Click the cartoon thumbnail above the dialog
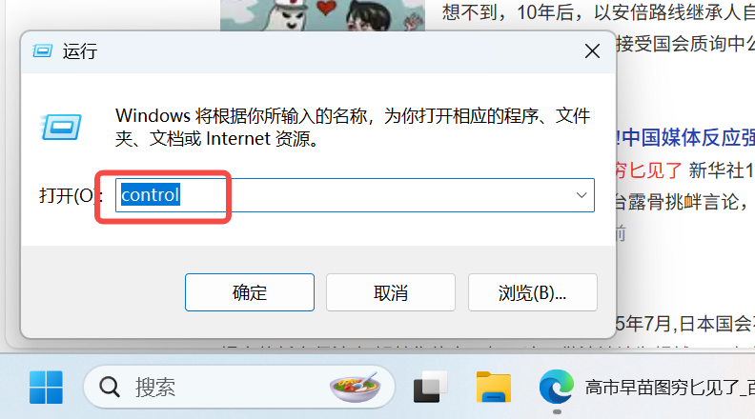The image size is (755, 419). point(322,15)
